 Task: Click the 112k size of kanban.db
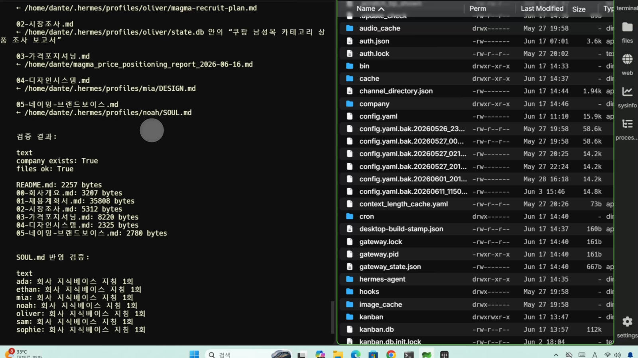(x=594, y=329)
